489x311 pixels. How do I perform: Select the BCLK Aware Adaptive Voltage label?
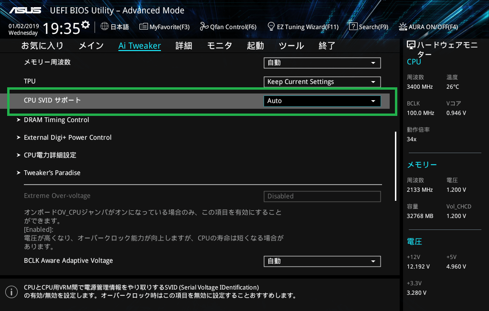pyautogui.click(x=68, y=260)
